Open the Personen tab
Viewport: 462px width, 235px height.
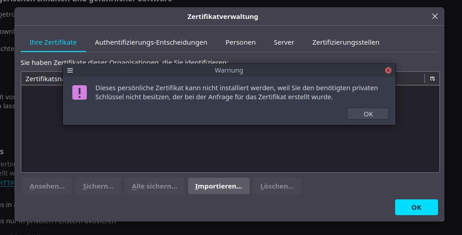click(240, 42)
